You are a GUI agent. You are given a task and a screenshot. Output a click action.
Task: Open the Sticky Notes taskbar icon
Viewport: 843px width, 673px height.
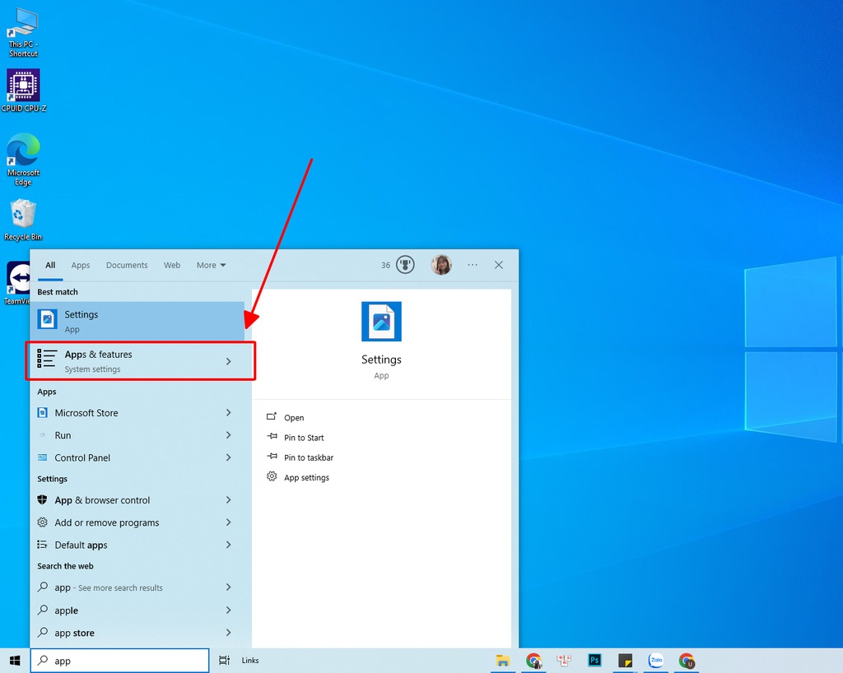click(x=626, y=660)
